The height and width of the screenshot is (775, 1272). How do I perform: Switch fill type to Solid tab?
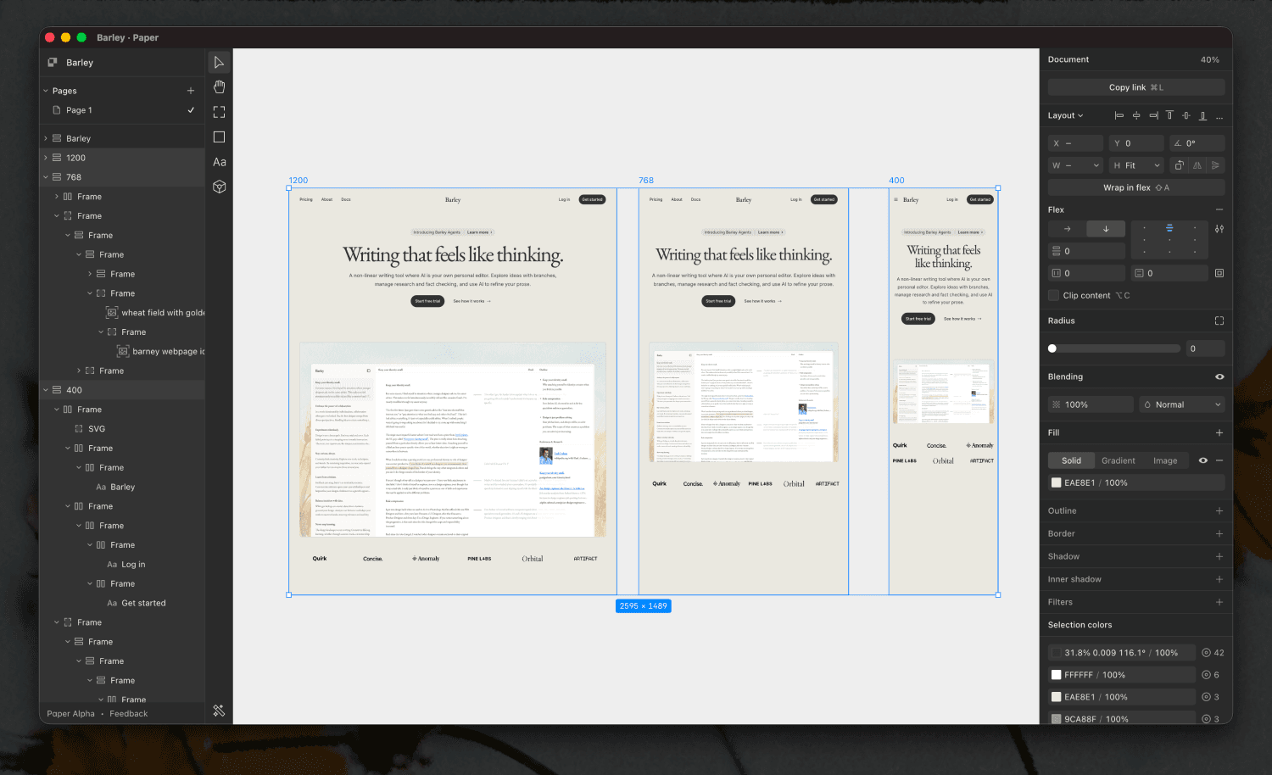(1071, 460)
